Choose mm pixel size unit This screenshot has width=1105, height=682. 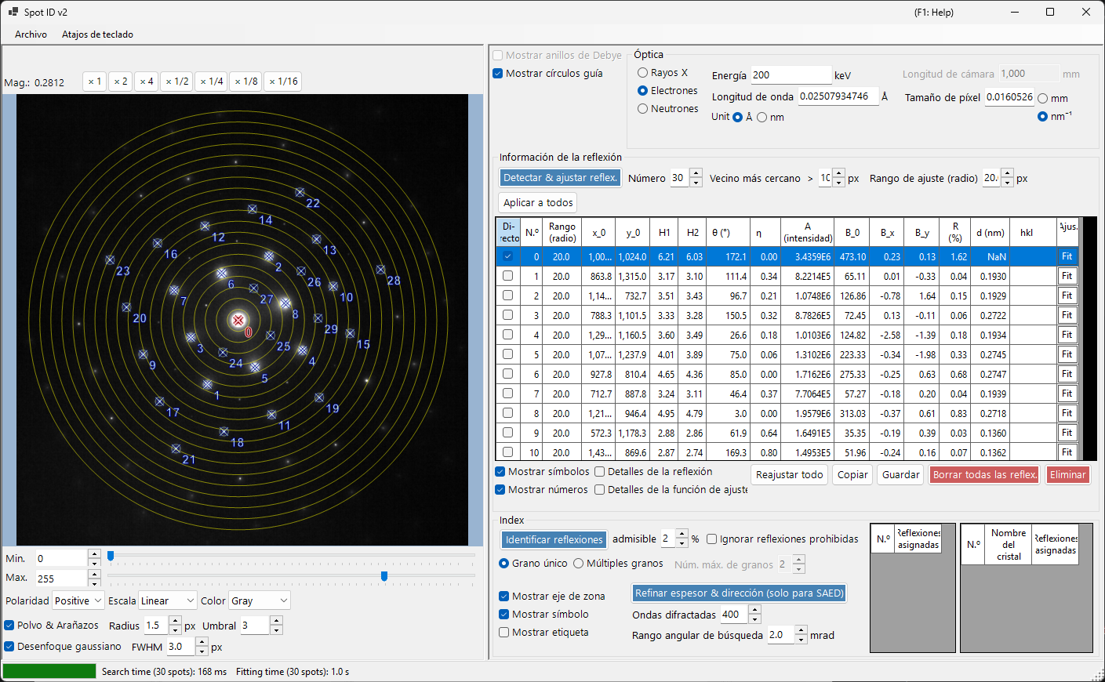1043,99
